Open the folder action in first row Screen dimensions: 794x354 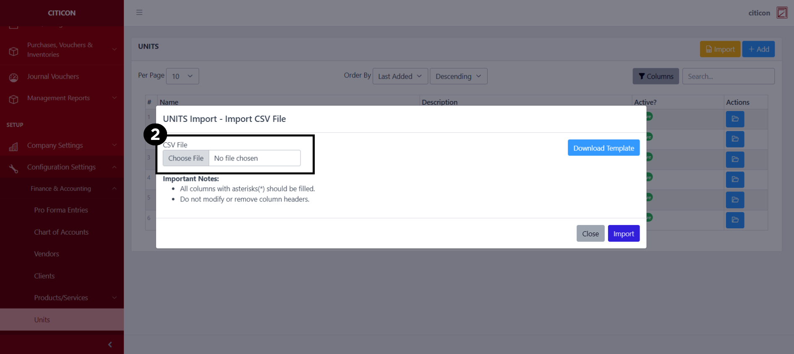tap(735, 119)
